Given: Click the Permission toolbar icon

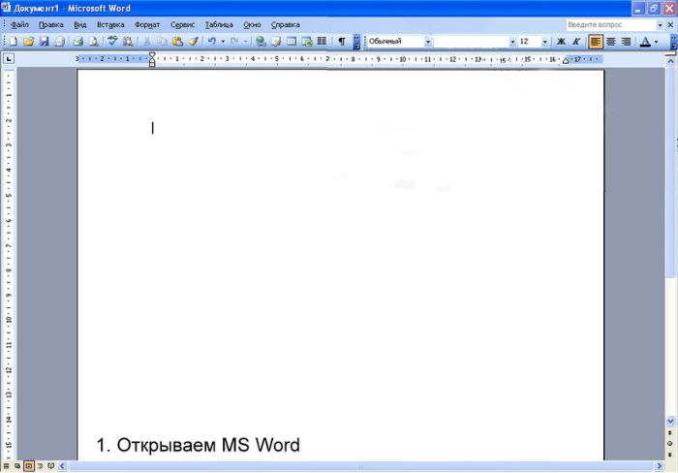Looking at the screenshot, I should point(59,42).
